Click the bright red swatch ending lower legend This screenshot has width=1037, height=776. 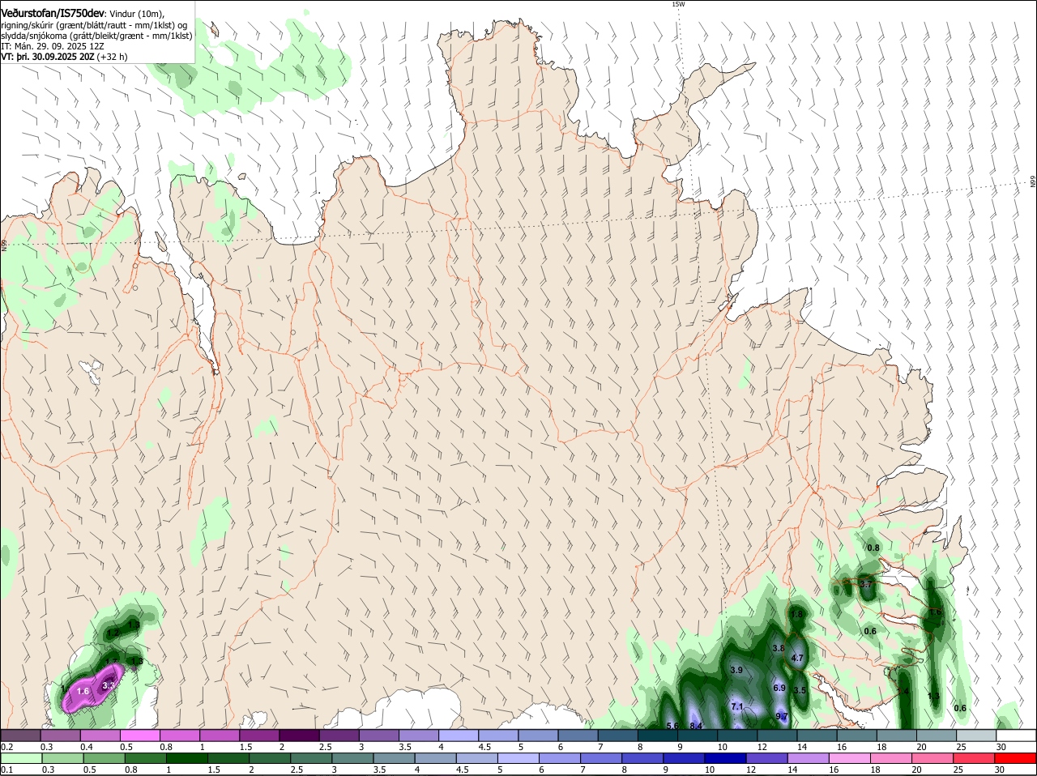point(1016,758)
